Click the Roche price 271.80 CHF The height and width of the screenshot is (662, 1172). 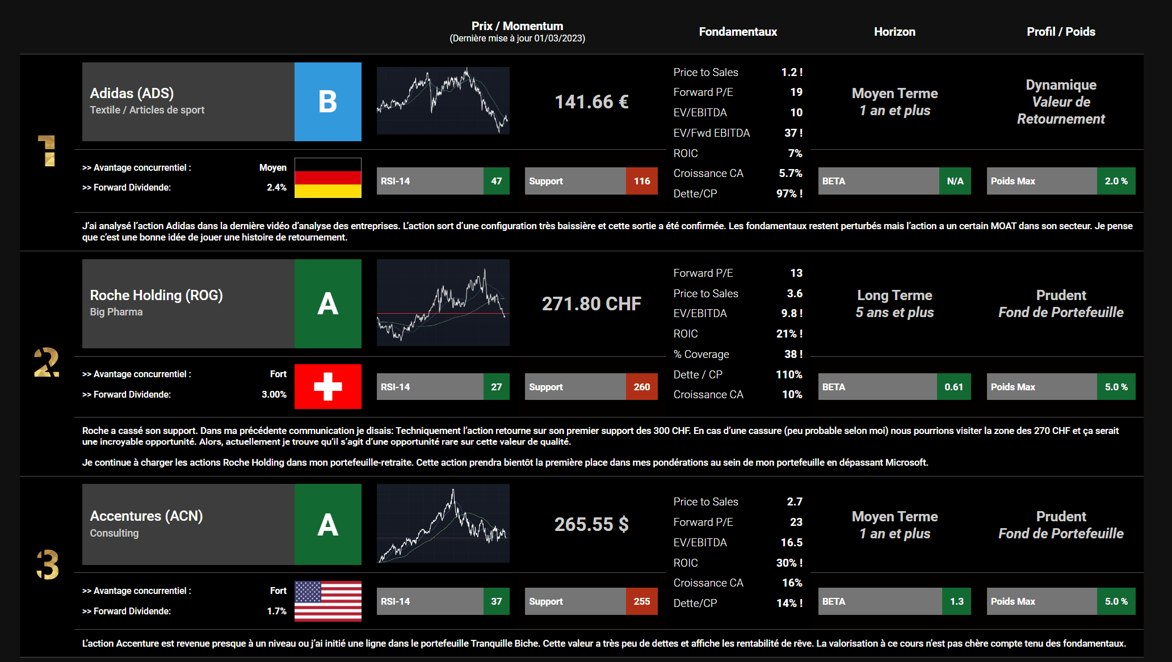click(x=591, y=304)
